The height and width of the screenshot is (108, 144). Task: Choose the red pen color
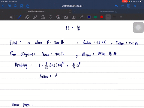102,17
